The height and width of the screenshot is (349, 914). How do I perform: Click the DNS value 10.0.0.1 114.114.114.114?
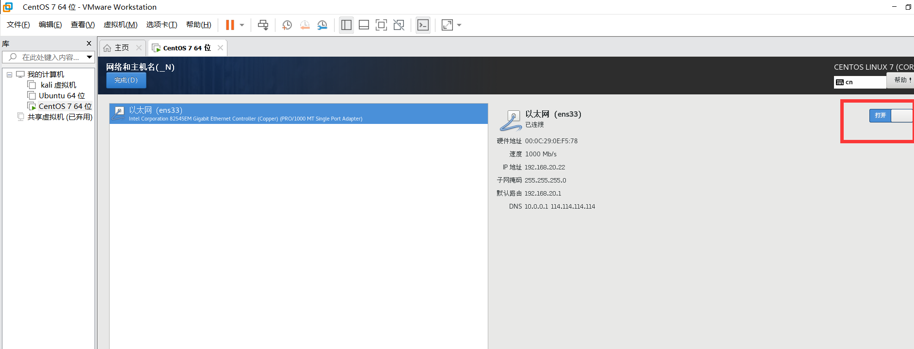pyautogui.click(x=560, y=207)
